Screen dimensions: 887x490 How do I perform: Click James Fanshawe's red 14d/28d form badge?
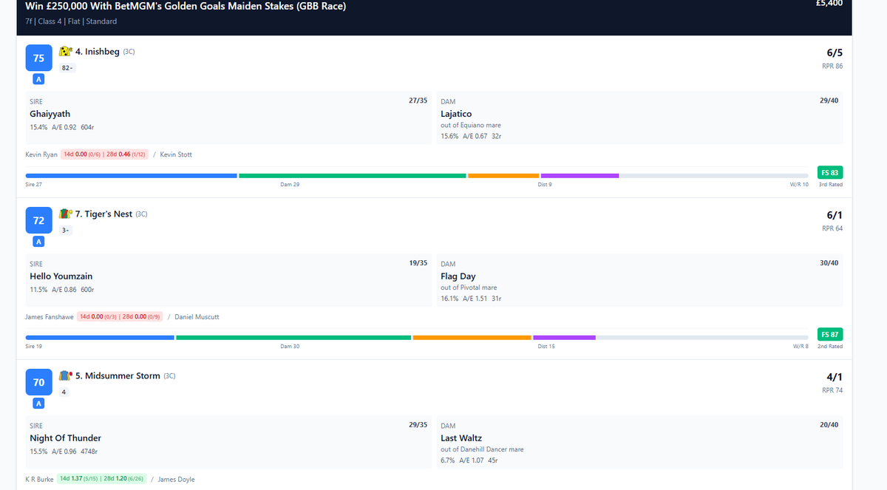coord(120,316)
